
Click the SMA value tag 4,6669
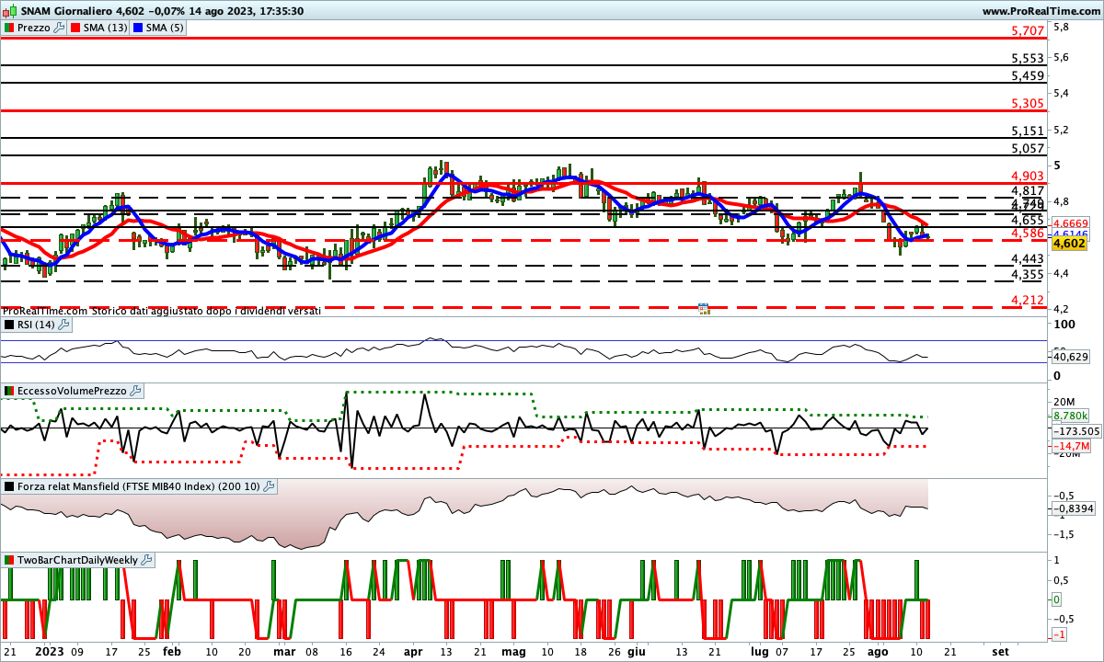pos(1071,224)
